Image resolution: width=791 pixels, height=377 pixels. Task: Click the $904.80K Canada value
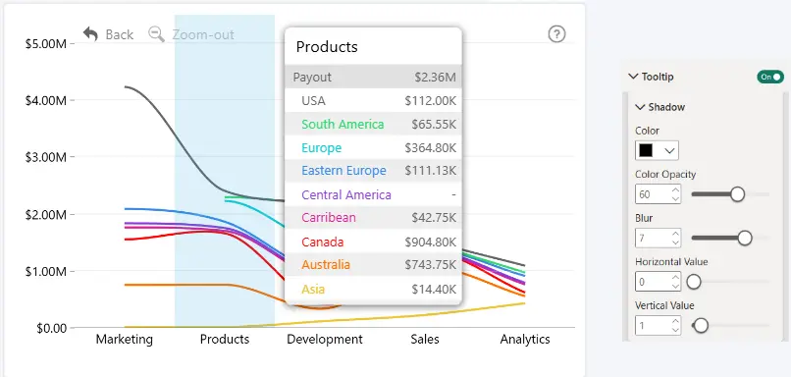430,242
